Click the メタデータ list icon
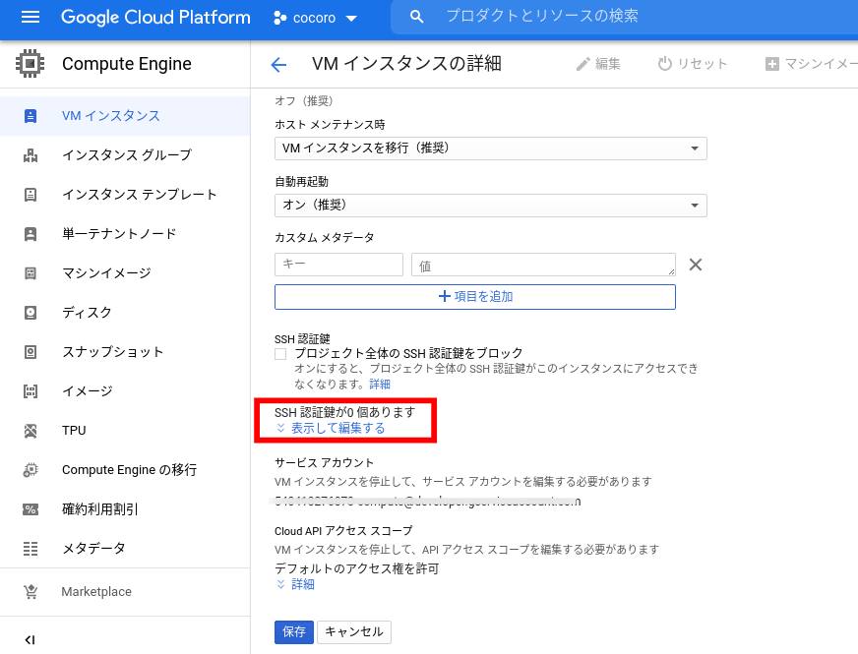This screenshot has width=858, height=654. 31,549
